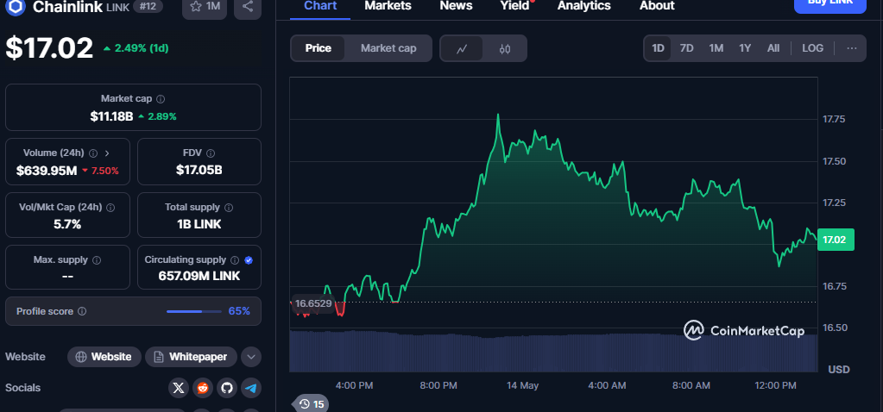883x412 pixels.
Task: Click the $11.18B market cap value
Action: point(111,116)
